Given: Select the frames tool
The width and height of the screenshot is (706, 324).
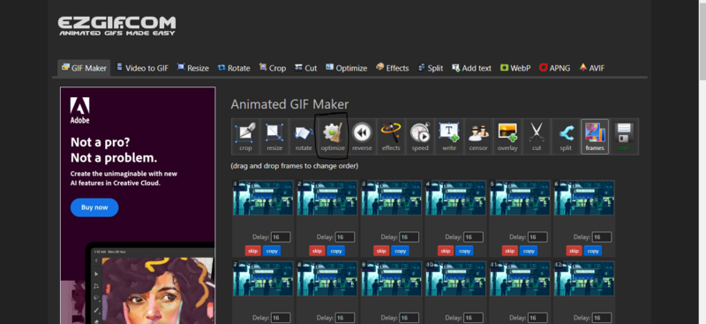Looking at the screenshot, I should [595, 137].
